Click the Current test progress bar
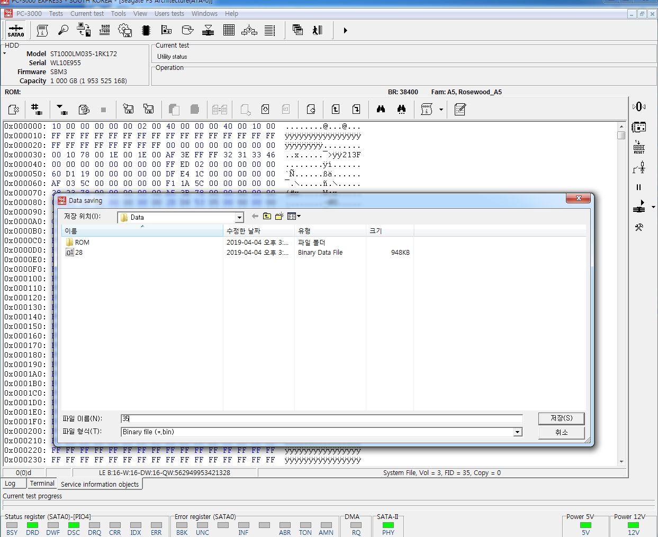The image size is (658, 537). (328, 505)
